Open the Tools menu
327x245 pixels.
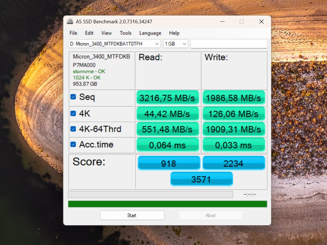pos(126,33)
